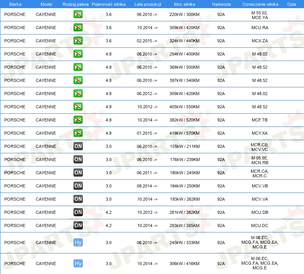Click the petrol fuel icon in the MCF.TB row
The height and width of the screenshot is (274, 304).
(x=78, y=120)
